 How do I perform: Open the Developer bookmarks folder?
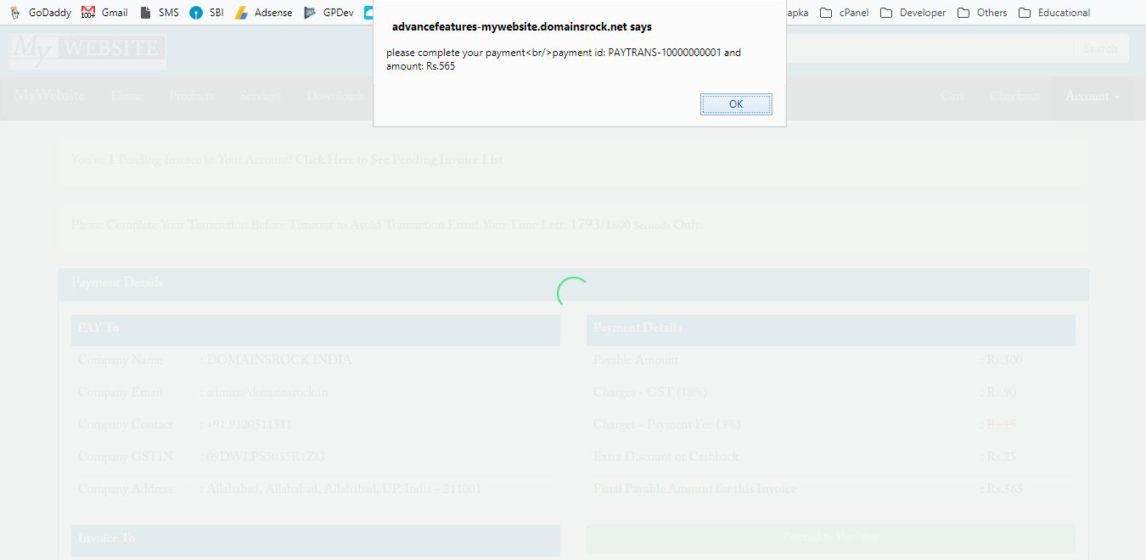point(913,13)
